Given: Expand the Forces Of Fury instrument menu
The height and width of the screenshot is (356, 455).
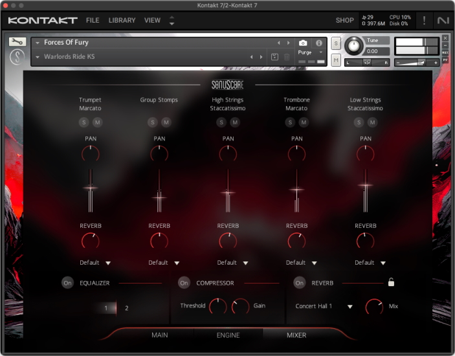Looking at the screenshot, I should (x=38, y=43).
